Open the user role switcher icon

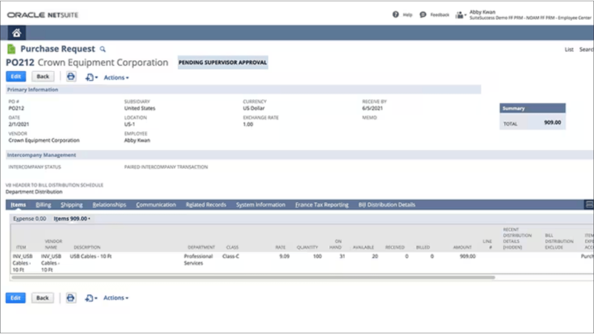pyautogui.click(x=460, y=15)
